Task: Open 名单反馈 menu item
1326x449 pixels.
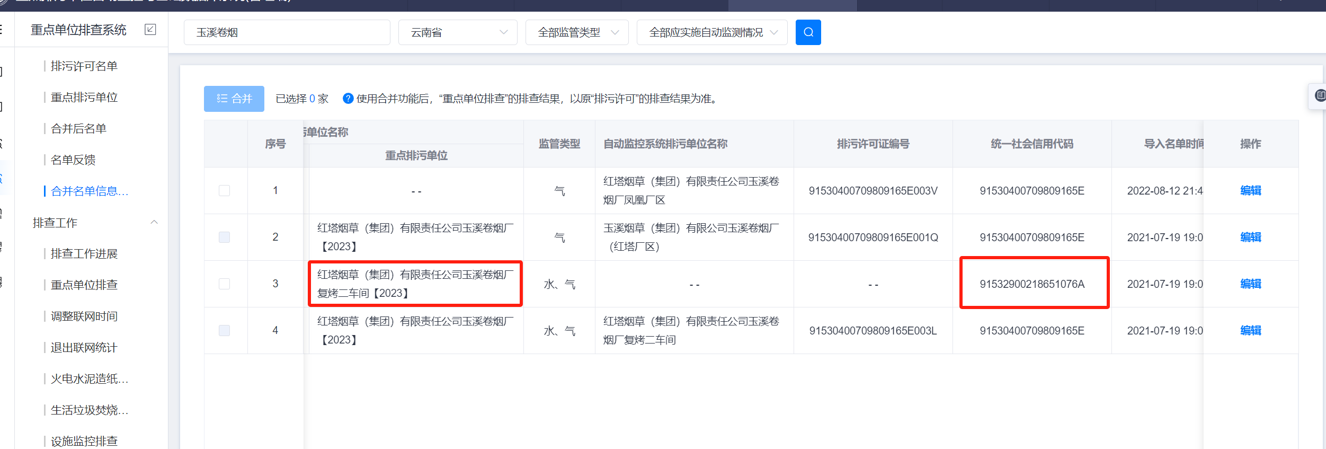Action: pos(73,160)
